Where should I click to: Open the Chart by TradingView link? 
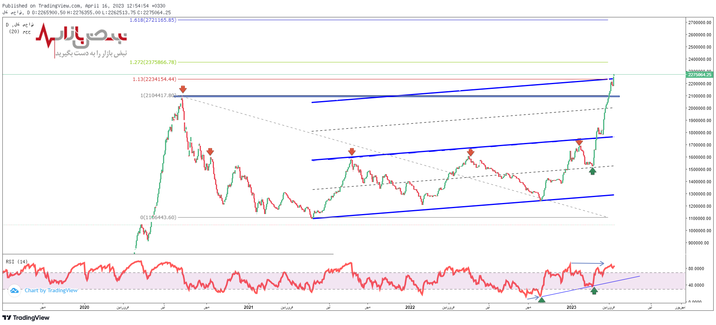pos(51,291)
